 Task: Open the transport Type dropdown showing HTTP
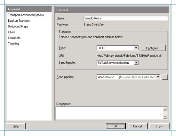pos(136,48)
